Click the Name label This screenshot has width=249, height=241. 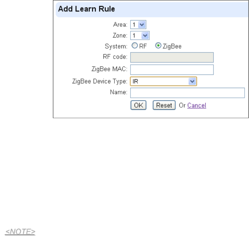point(119,92)
